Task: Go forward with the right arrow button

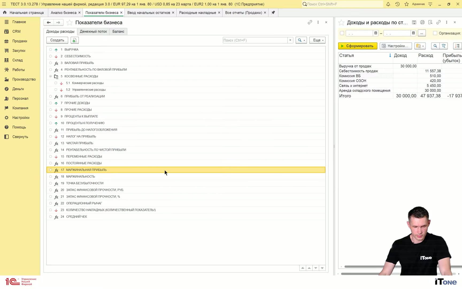Action: click(58, 22)
